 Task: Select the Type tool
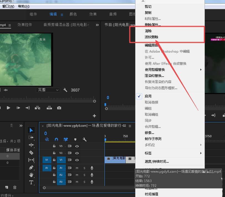point(31,182)
